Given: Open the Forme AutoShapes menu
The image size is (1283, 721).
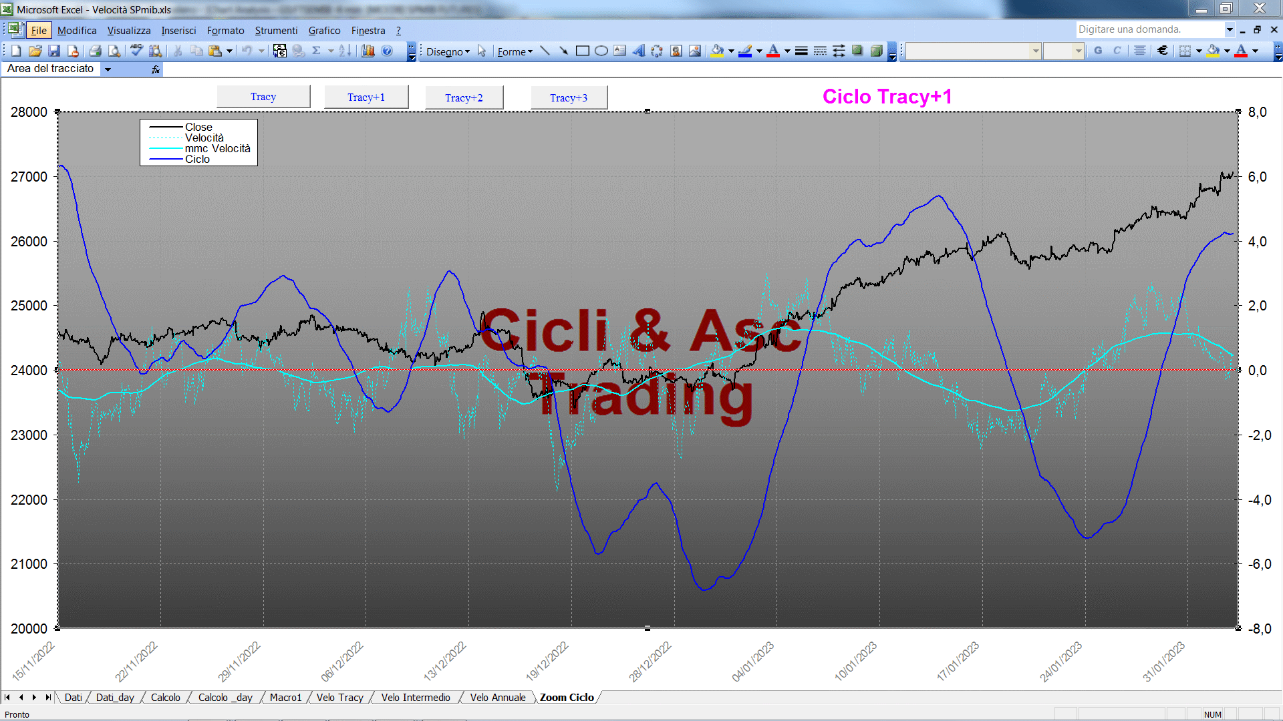Looking at the screenshot, I should [515, 51].
